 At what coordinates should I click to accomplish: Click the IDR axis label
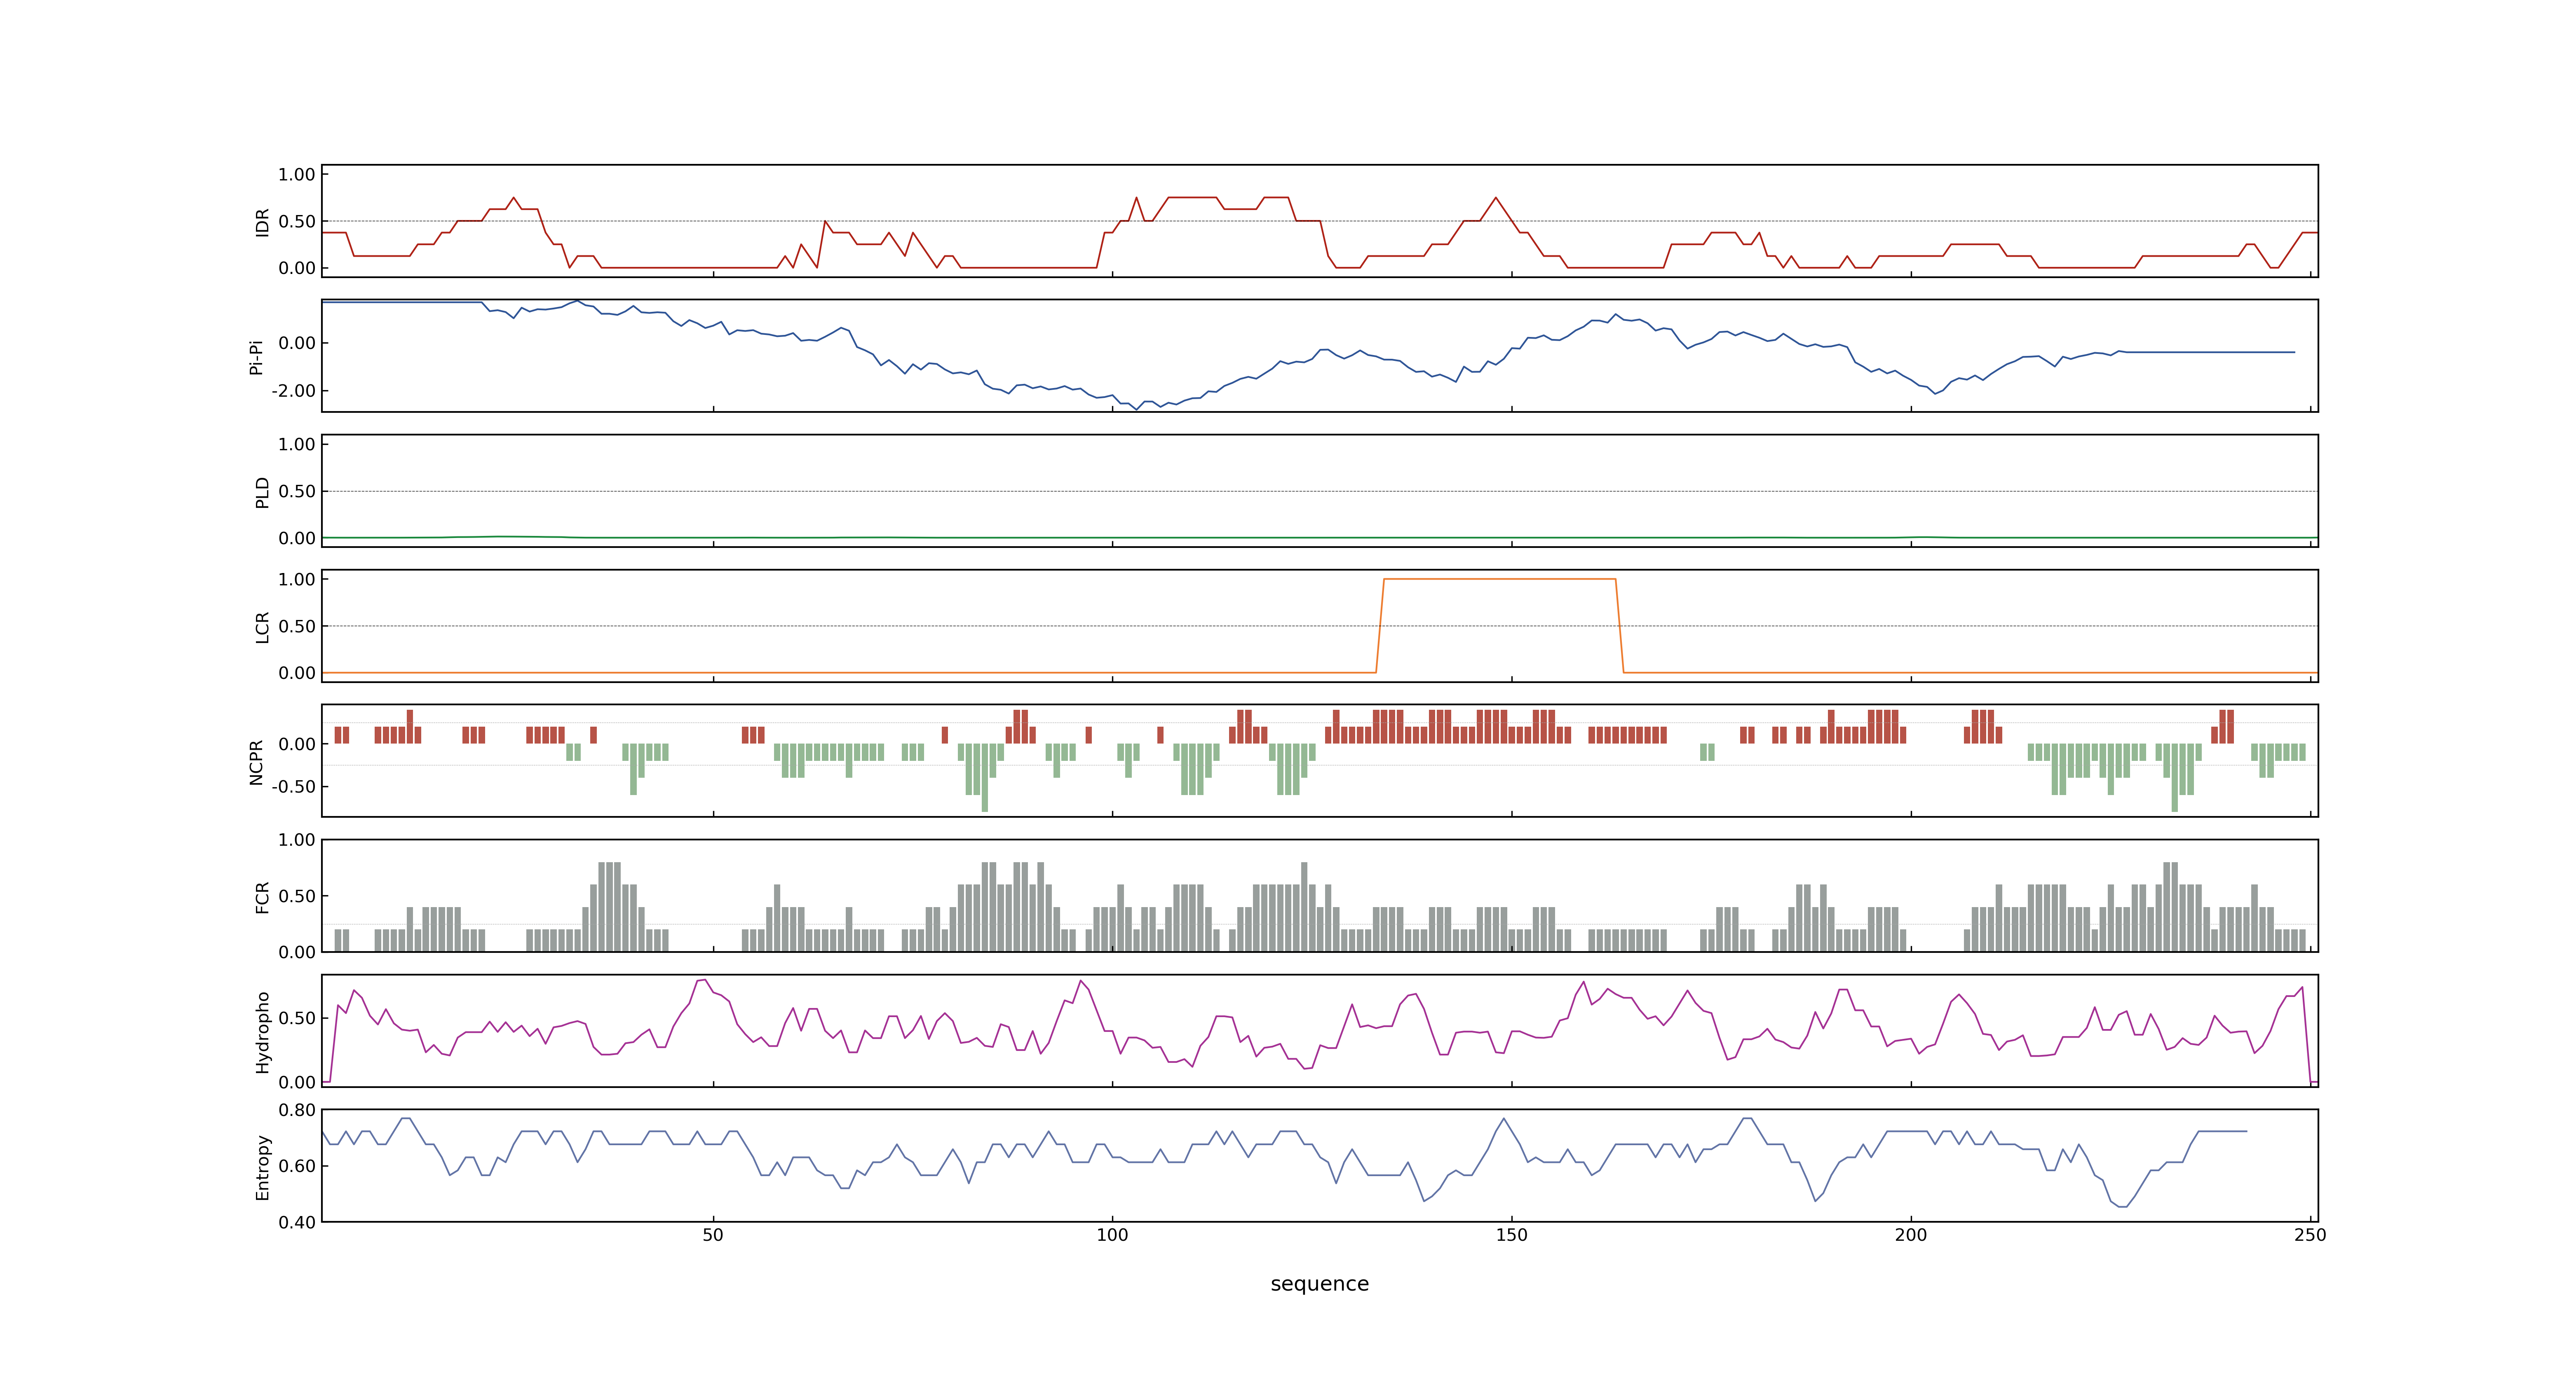(x=262, y=222)
